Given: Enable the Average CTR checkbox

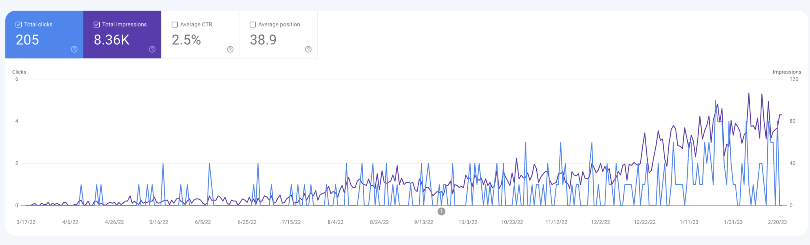Looking at the screenshot, I should pos(175,24).
